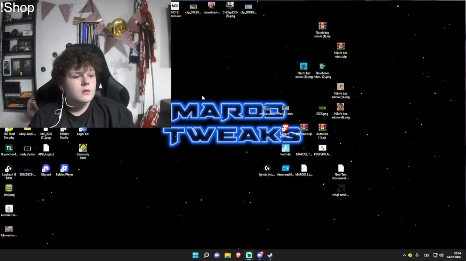
Task: Launch the Roblox Studio desktop shortcut
Action: point(64,133)
